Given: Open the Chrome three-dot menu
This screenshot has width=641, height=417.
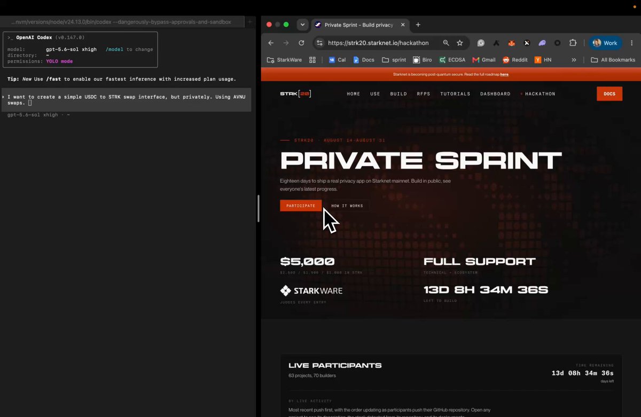Looking at the screenshot, I should [631, 43].
